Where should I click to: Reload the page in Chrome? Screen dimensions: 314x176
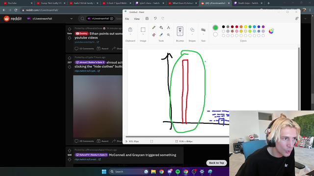point(16,10)
